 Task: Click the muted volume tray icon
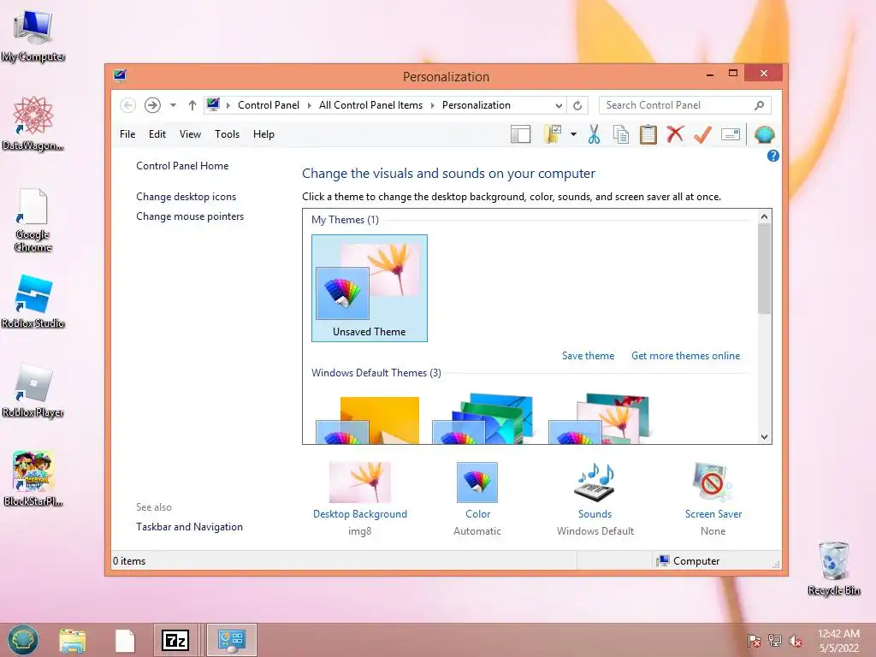(795, 641)
